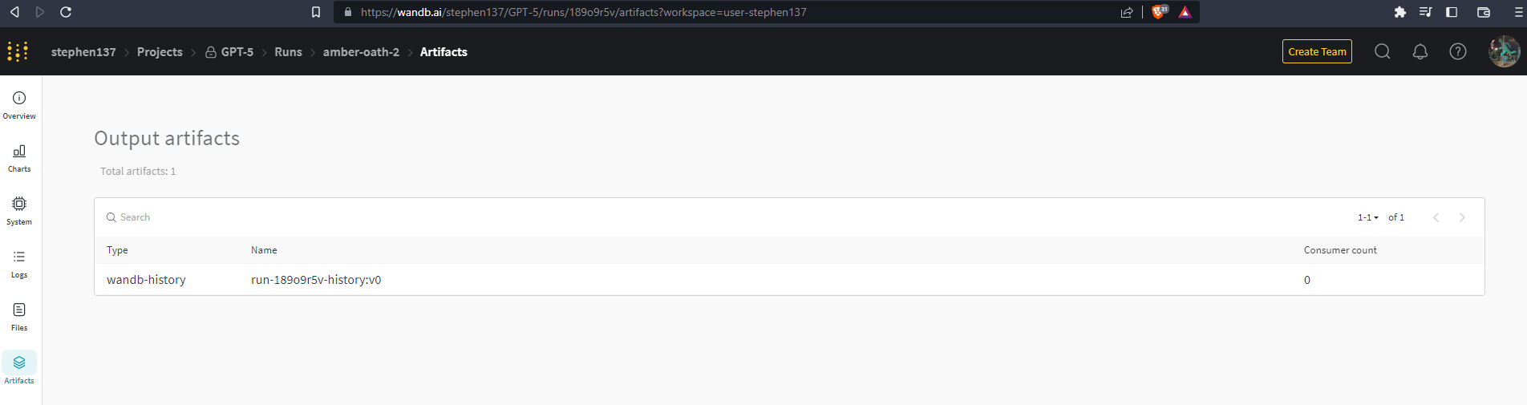Open the amber-oath-2 run breadcrumb
The image size is (1527, 405).
click(x=361, y=51)
